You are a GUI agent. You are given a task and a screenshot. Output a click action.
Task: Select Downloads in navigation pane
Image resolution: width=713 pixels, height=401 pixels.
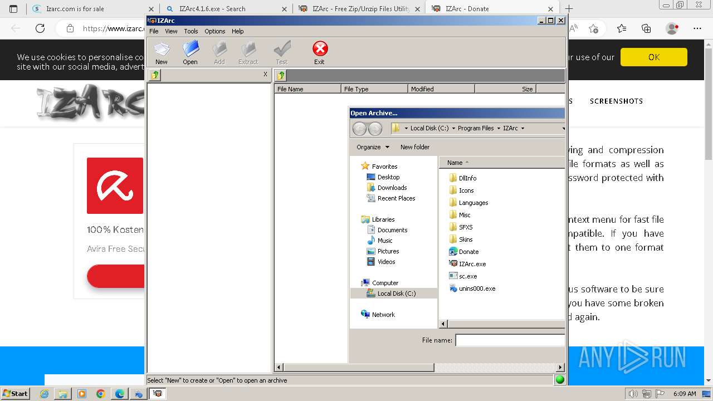click(387, 188)
